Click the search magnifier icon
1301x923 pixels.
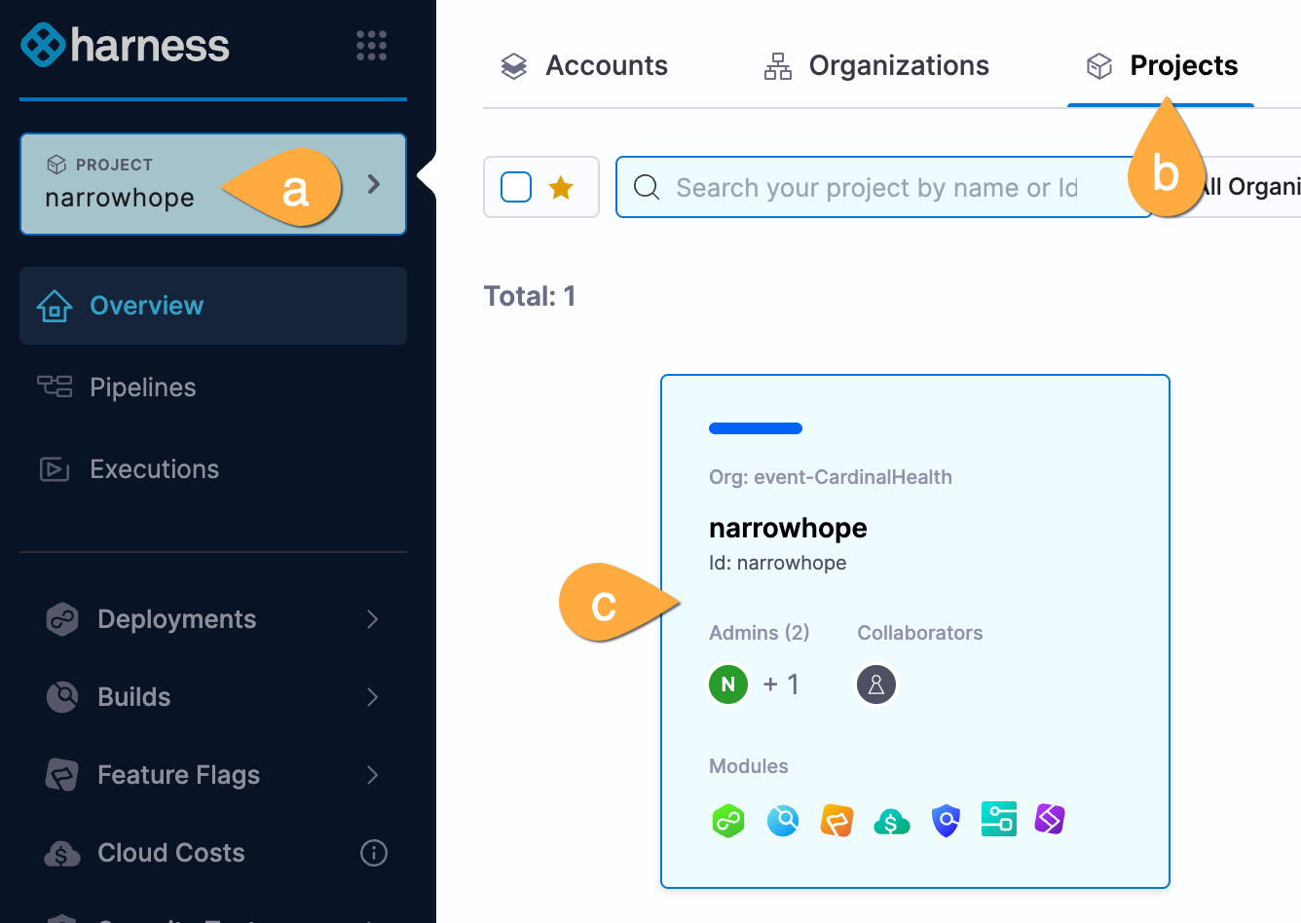click(647, 187)
